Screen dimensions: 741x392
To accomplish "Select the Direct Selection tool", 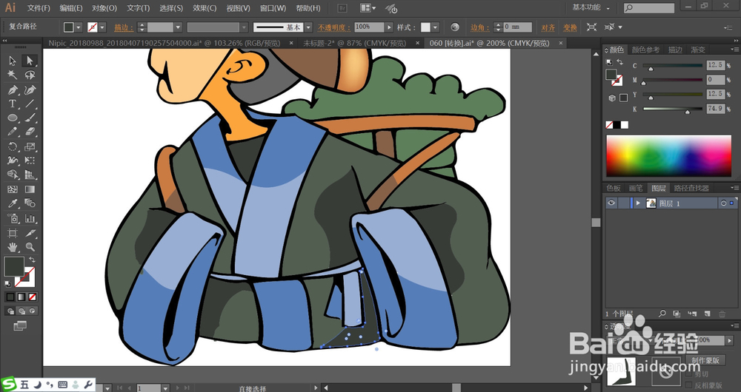I will point(30,61).
